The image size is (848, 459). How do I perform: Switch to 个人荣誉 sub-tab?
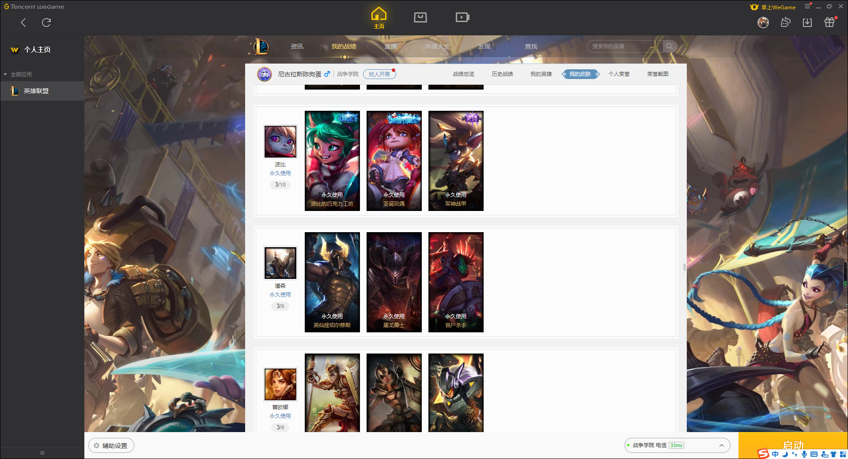pyautogui.click(x=619, y=74)
